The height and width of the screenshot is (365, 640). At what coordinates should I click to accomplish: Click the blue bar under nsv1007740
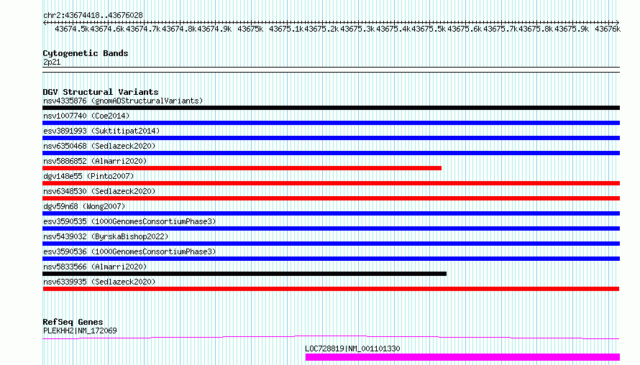click(331, 123)
